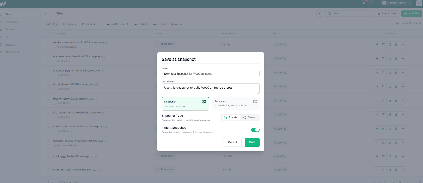Open three-dots menu for excited-xenomorph row
The width and height of the screenshot is (423, 183).
tap(403, 44)
